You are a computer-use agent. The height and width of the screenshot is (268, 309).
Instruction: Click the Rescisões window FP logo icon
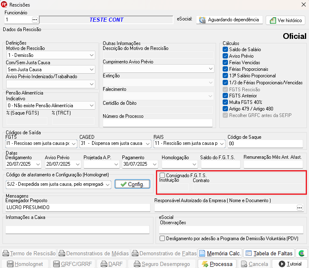(4, 5)
